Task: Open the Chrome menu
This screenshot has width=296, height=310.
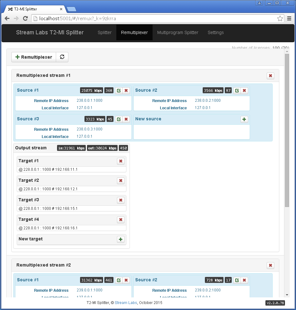Action: (x=289, y=19)
